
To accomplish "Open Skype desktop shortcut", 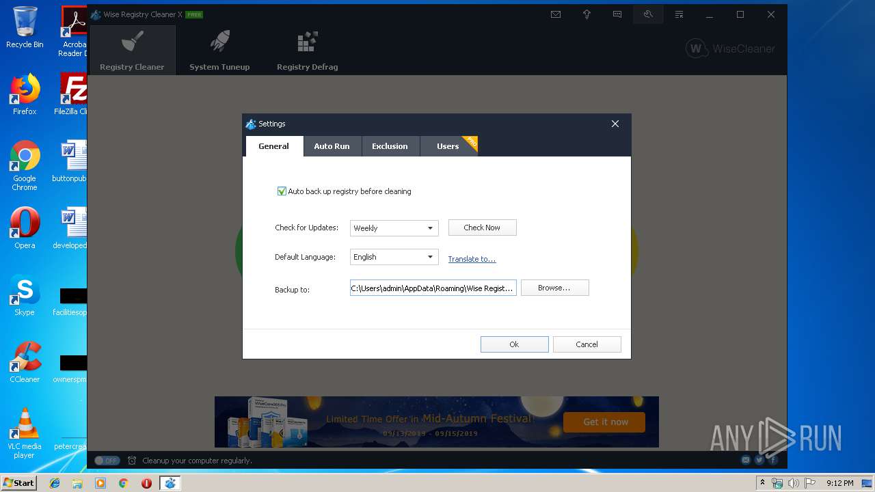I will coord(25,295).
